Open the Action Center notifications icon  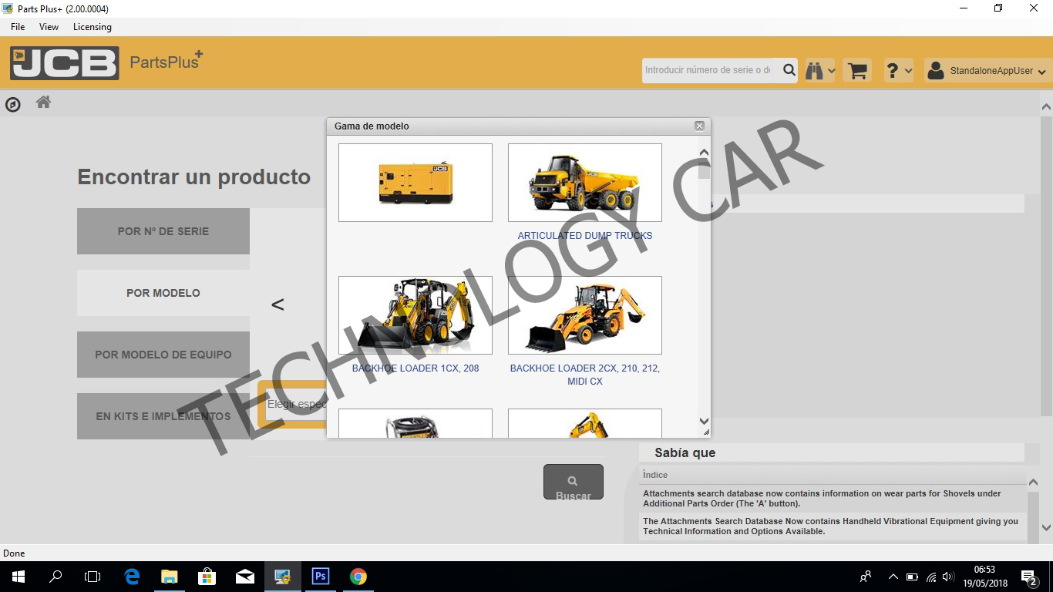tap(1028, 577)
